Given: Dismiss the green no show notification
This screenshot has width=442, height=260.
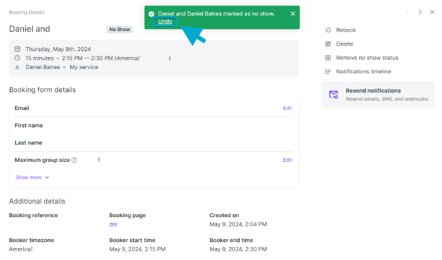Looking at the screenshot, I should [293, 14].
